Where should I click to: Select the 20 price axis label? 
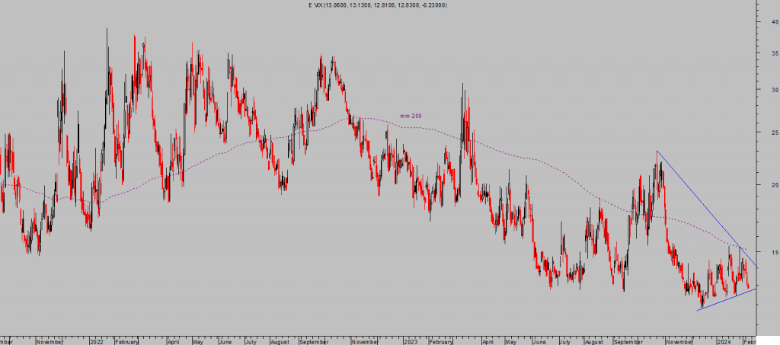[x=775, y=185]
